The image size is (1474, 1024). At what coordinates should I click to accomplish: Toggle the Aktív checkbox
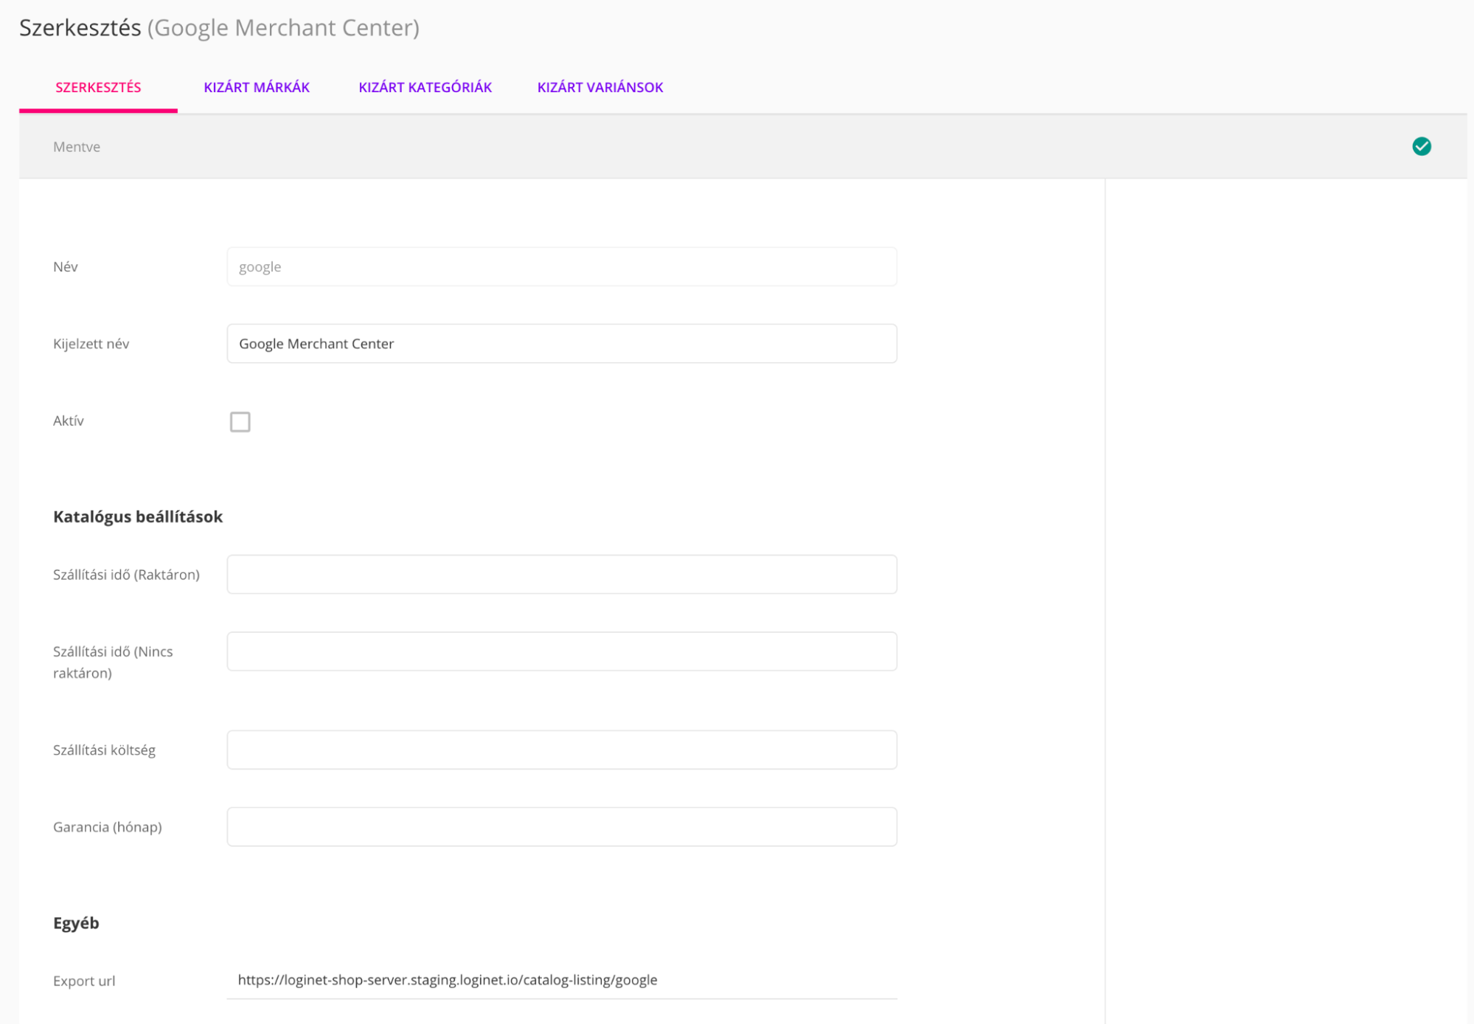[x=240, y=421]
